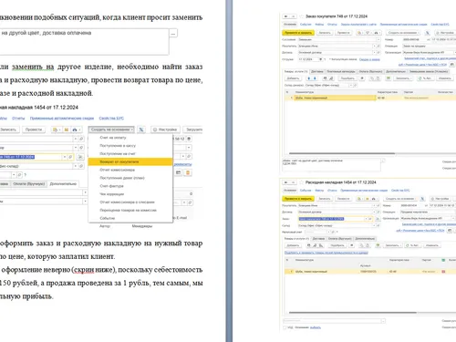
Task: Click the copy rows icon in the Заказ покупателя goods toolbar
Action: click(x=372, y=78)
